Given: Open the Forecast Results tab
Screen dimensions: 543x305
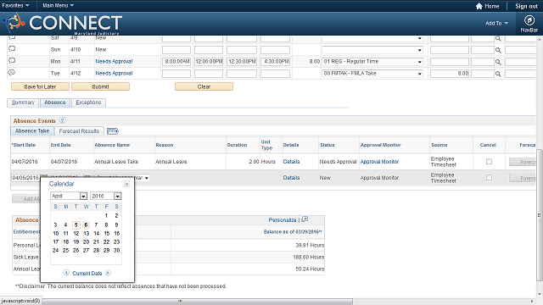Looking at the screenshot, I should pyautogui.click(x=79, y=131).
